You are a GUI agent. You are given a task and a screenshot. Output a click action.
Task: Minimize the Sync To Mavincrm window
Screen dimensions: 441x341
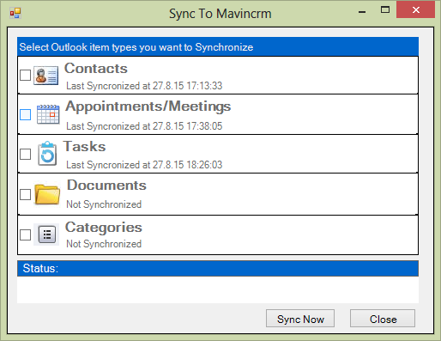point(362,11)
